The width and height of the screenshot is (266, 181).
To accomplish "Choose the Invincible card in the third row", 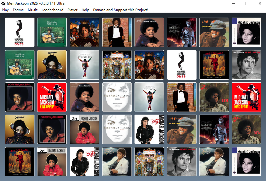I will (x=117, y=97).
